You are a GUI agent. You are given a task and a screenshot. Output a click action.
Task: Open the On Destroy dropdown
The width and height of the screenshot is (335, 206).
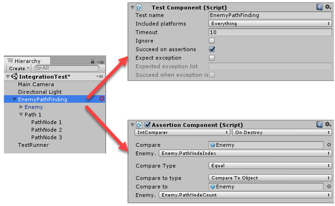pos(282,133)
